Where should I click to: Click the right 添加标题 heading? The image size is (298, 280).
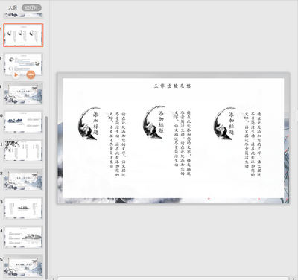coord(232,124)
